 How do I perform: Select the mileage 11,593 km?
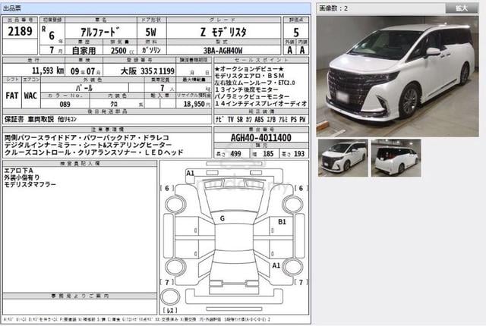[x=48, y=71]
